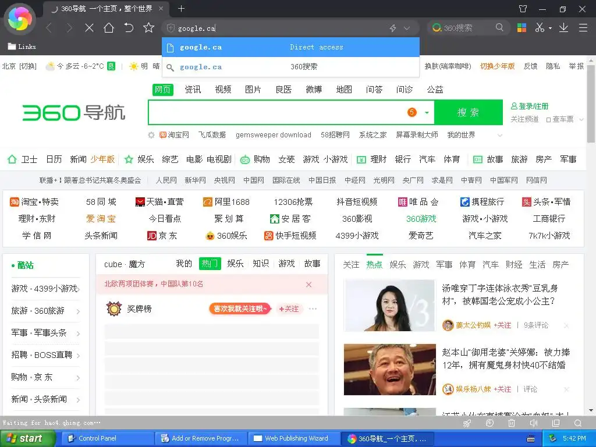Open the dropdown arrow next to scissors tool
596x447 pixels.
pos(550,28)
